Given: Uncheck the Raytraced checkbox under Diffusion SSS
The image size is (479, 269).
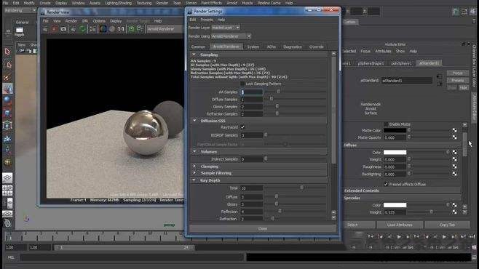Looking at the screenshot, I should [242, 127].
